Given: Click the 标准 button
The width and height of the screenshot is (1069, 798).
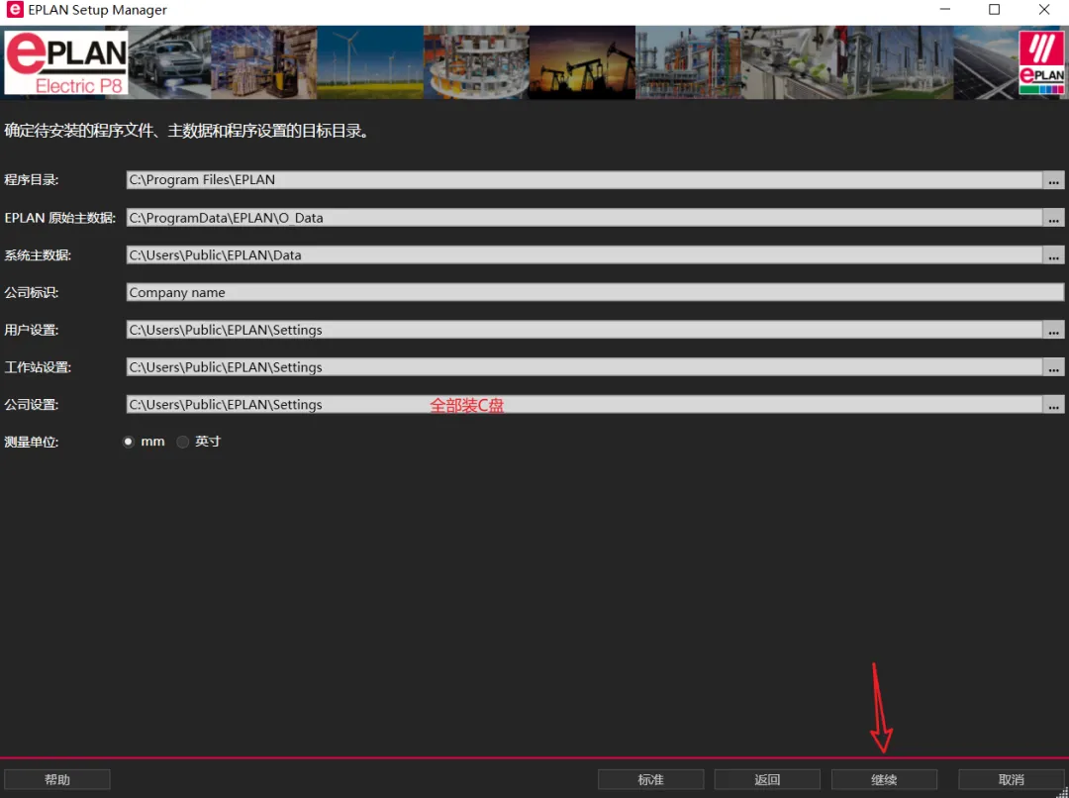Looking at the screenshot, I should (650, 779).
